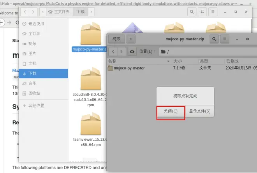This screenshot has width=257, height=173.
Task: Click 其他位置 in sidebar
Action: click(44, 106)
